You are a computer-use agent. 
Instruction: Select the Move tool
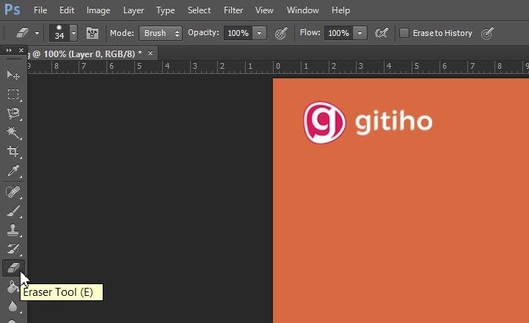click(12, 75)
